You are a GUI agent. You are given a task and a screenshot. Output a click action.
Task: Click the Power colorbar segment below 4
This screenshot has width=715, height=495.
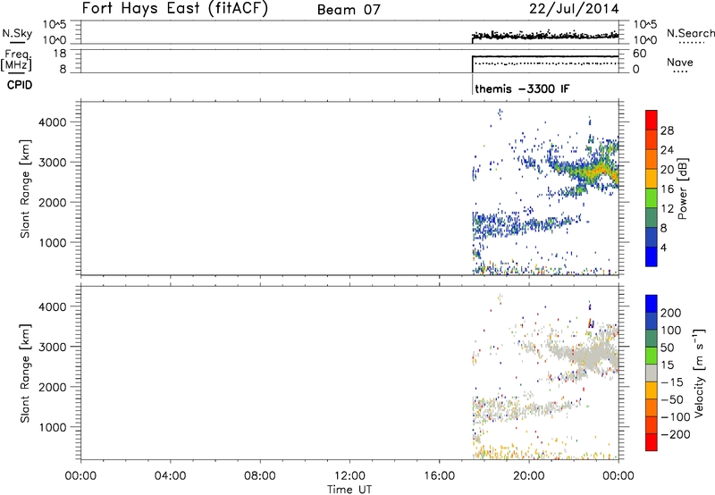coord(652,256)
